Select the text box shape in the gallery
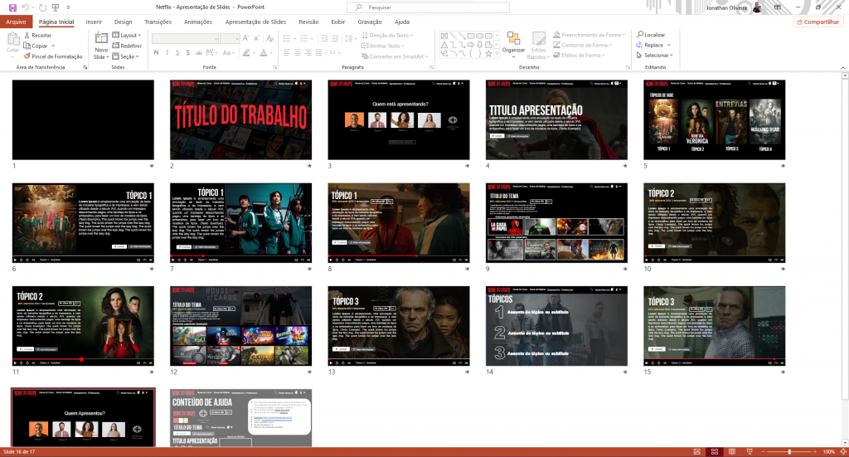Image resolution: width=849 pixels, height=457 pixels. point(444,36)
